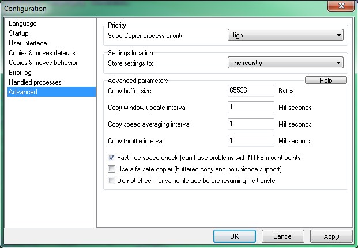Select Copies & moves defaults category
358x248 pixels.
41,53
